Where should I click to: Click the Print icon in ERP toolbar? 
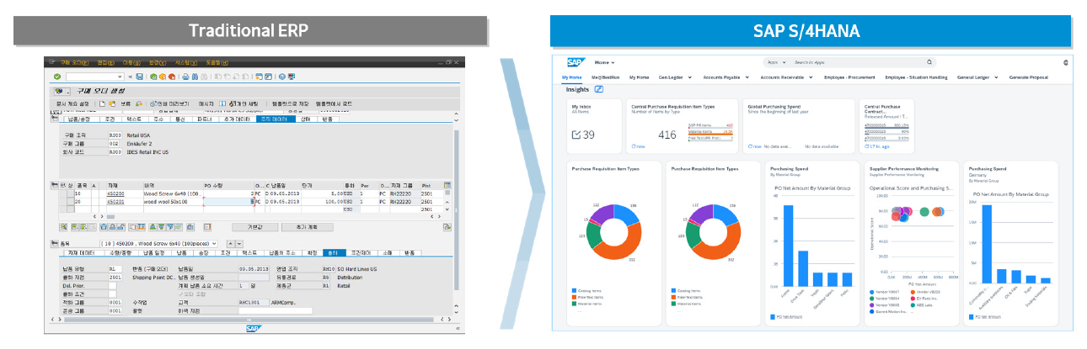(185, 77)
